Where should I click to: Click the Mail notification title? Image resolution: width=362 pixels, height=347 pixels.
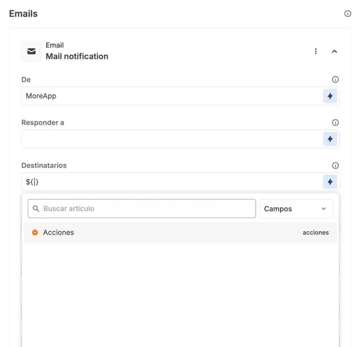point(77,57)
